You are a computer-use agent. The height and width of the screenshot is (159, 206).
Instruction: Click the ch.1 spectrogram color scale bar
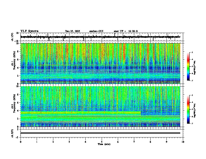pyautogui.click(x=188, y=67)
